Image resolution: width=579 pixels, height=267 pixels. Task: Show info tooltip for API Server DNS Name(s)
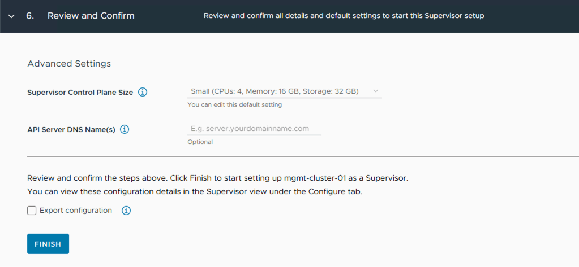pyautogui.click(x=125, y=129)
